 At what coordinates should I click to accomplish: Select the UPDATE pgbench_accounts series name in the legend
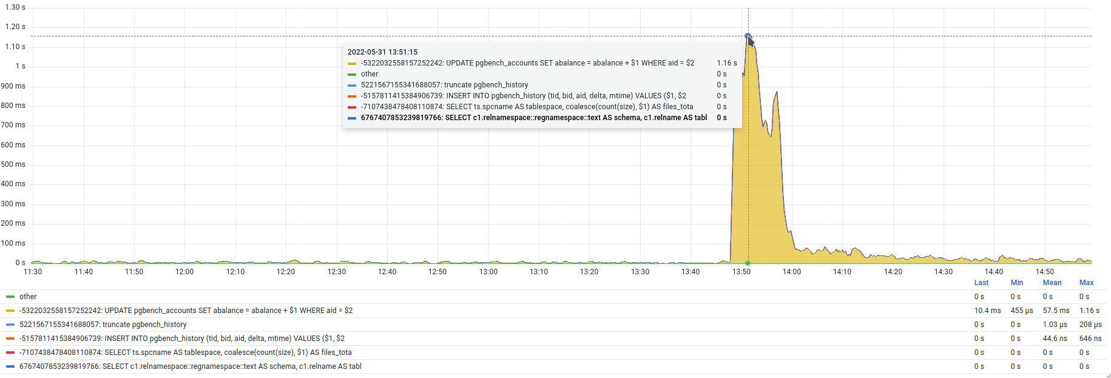click(186, 311)
